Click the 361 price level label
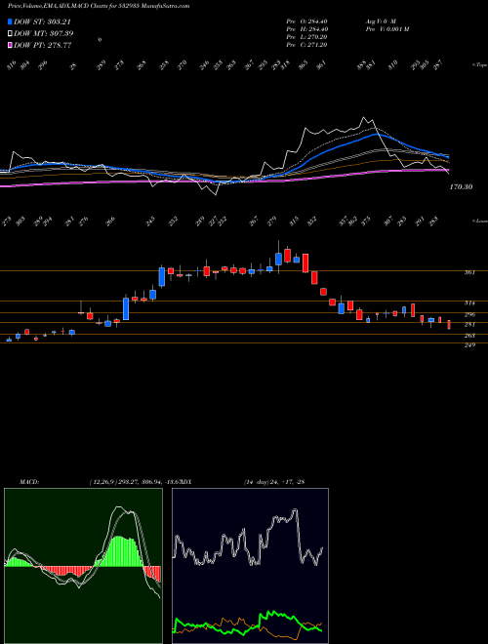This screenshot has height=644, width=488. tap(470, 272)
